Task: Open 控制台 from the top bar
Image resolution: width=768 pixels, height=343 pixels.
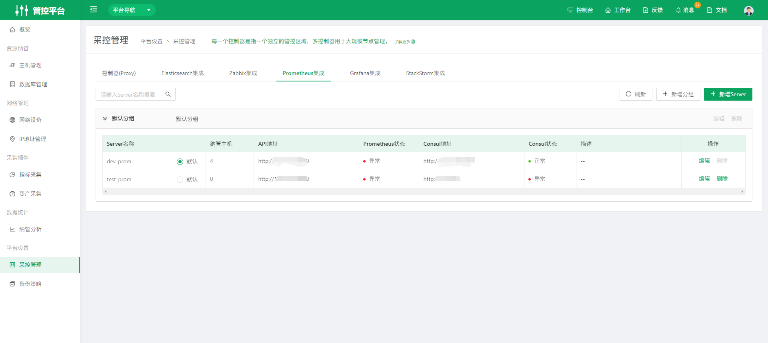Action: (x=580, y=10)
